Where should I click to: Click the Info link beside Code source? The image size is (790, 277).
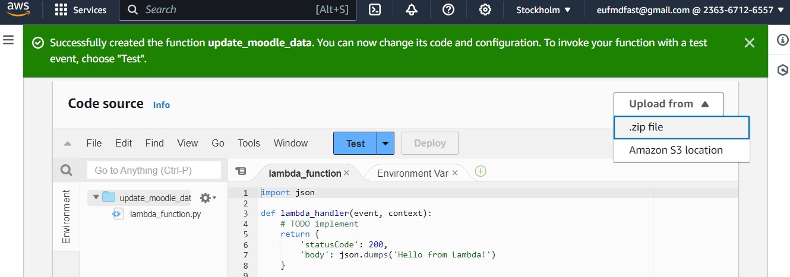click(162, 105)
